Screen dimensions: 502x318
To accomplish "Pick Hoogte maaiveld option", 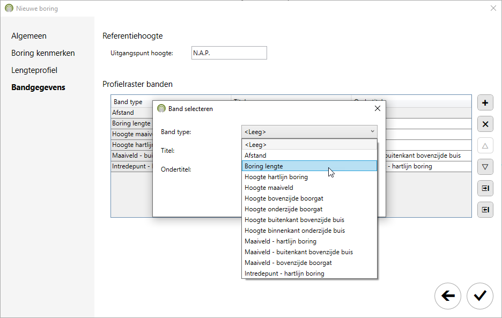I will pyautogui.click(x=309, y=187).
